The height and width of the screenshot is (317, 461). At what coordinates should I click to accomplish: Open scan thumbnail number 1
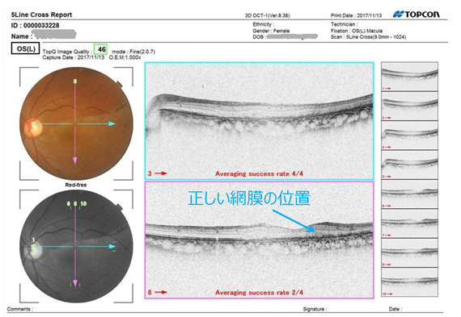click(x=409, y=77)
